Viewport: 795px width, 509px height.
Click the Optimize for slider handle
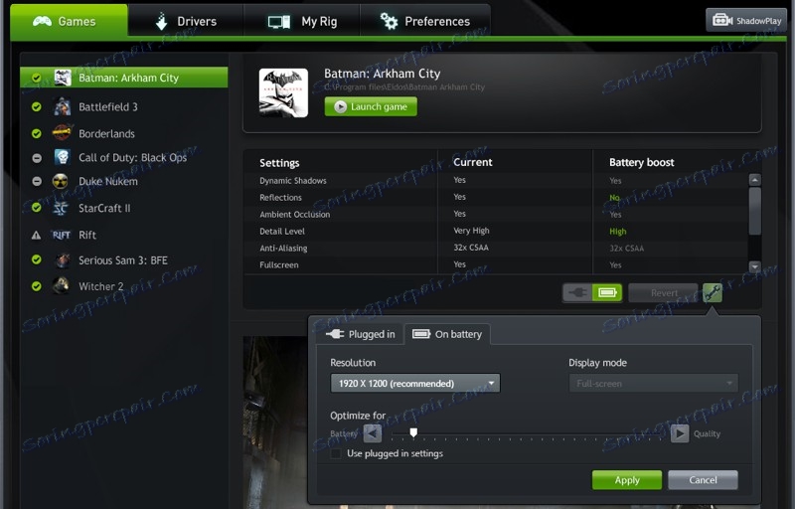pos(413,432)
